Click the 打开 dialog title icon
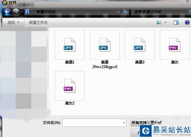This screenshot has width=191, height=137. click(5, 3)
